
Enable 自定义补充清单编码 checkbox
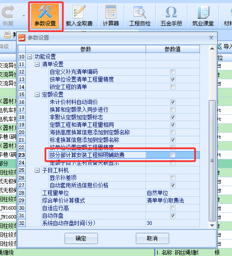pyautogui.click(x=173, y=72)
